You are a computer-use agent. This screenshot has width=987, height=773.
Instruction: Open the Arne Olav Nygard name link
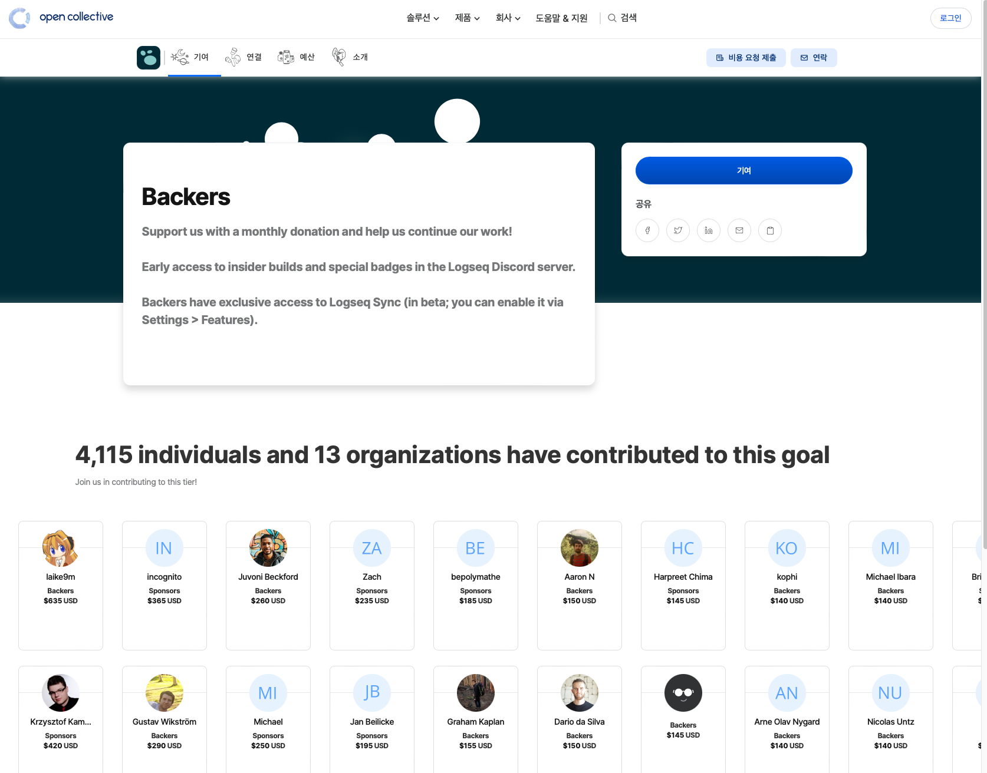(787, 722)
